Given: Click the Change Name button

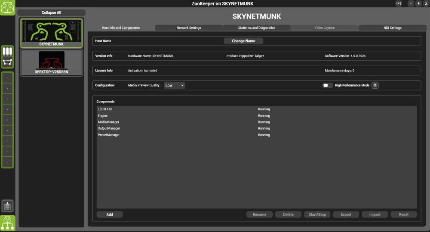Looking at the screenshot, I should pos(243,41).
